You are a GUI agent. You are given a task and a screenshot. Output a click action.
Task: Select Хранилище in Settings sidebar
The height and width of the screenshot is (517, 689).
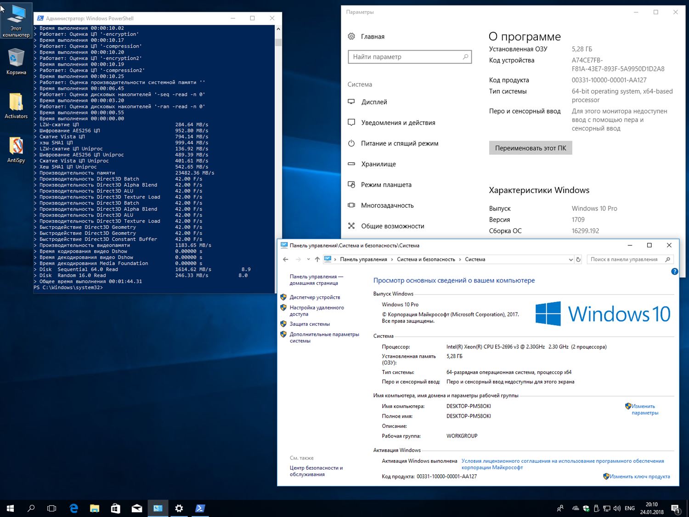click(x=378, y=164)
